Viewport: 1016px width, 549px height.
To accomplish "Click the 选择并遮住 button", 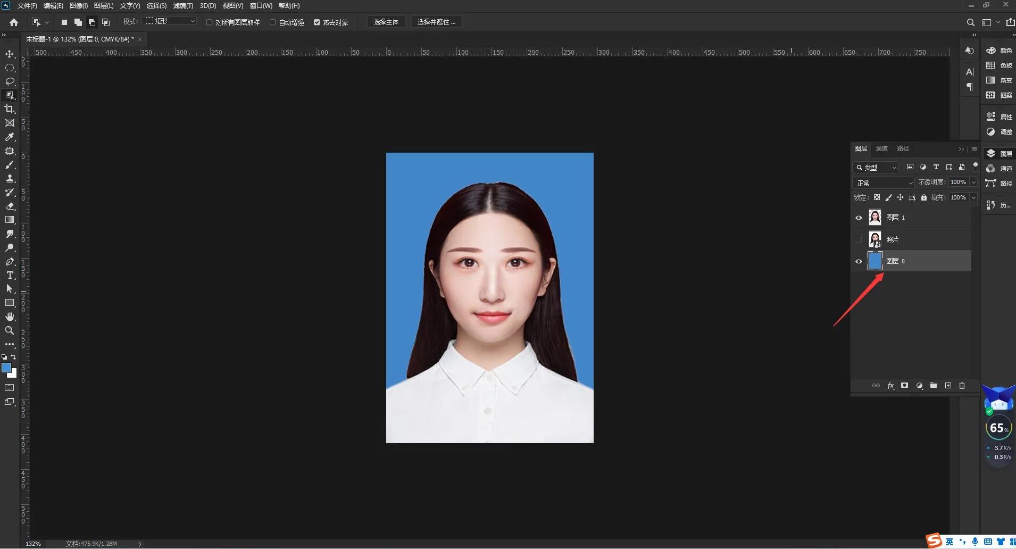I will pyautogui.click(x=436, y=22).
